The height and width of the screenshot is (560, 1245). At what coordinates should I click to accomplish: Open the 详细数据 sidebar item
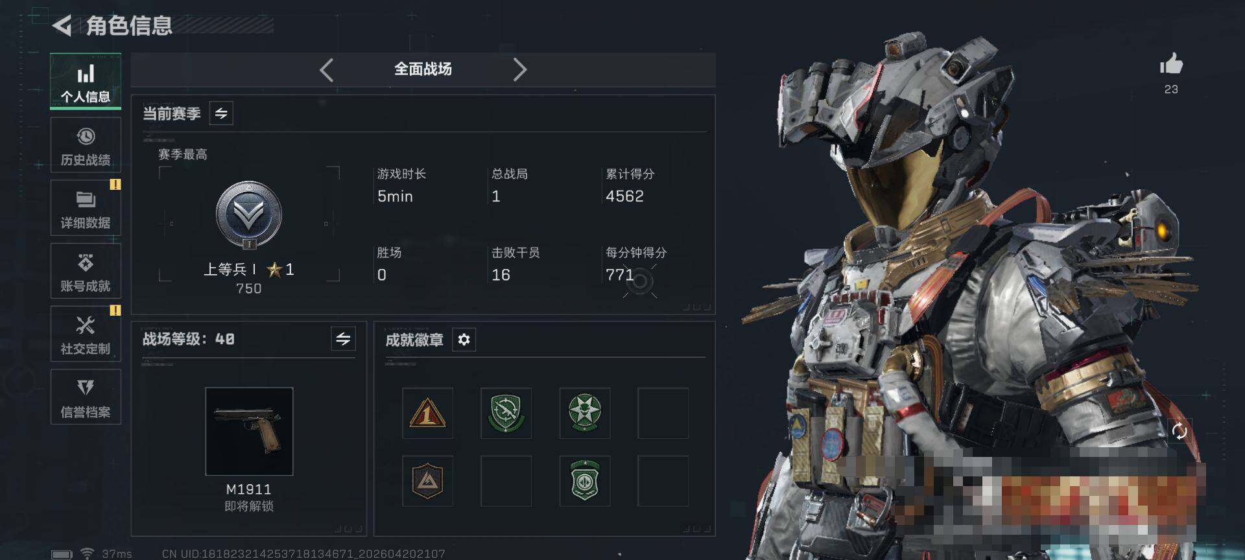(86, 207)
